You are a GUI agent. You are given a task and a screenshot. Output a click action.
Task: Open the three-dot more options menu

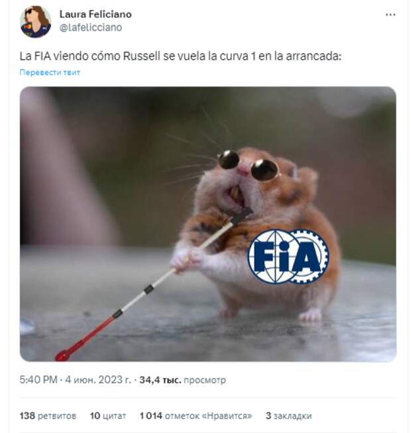point(390,15)
